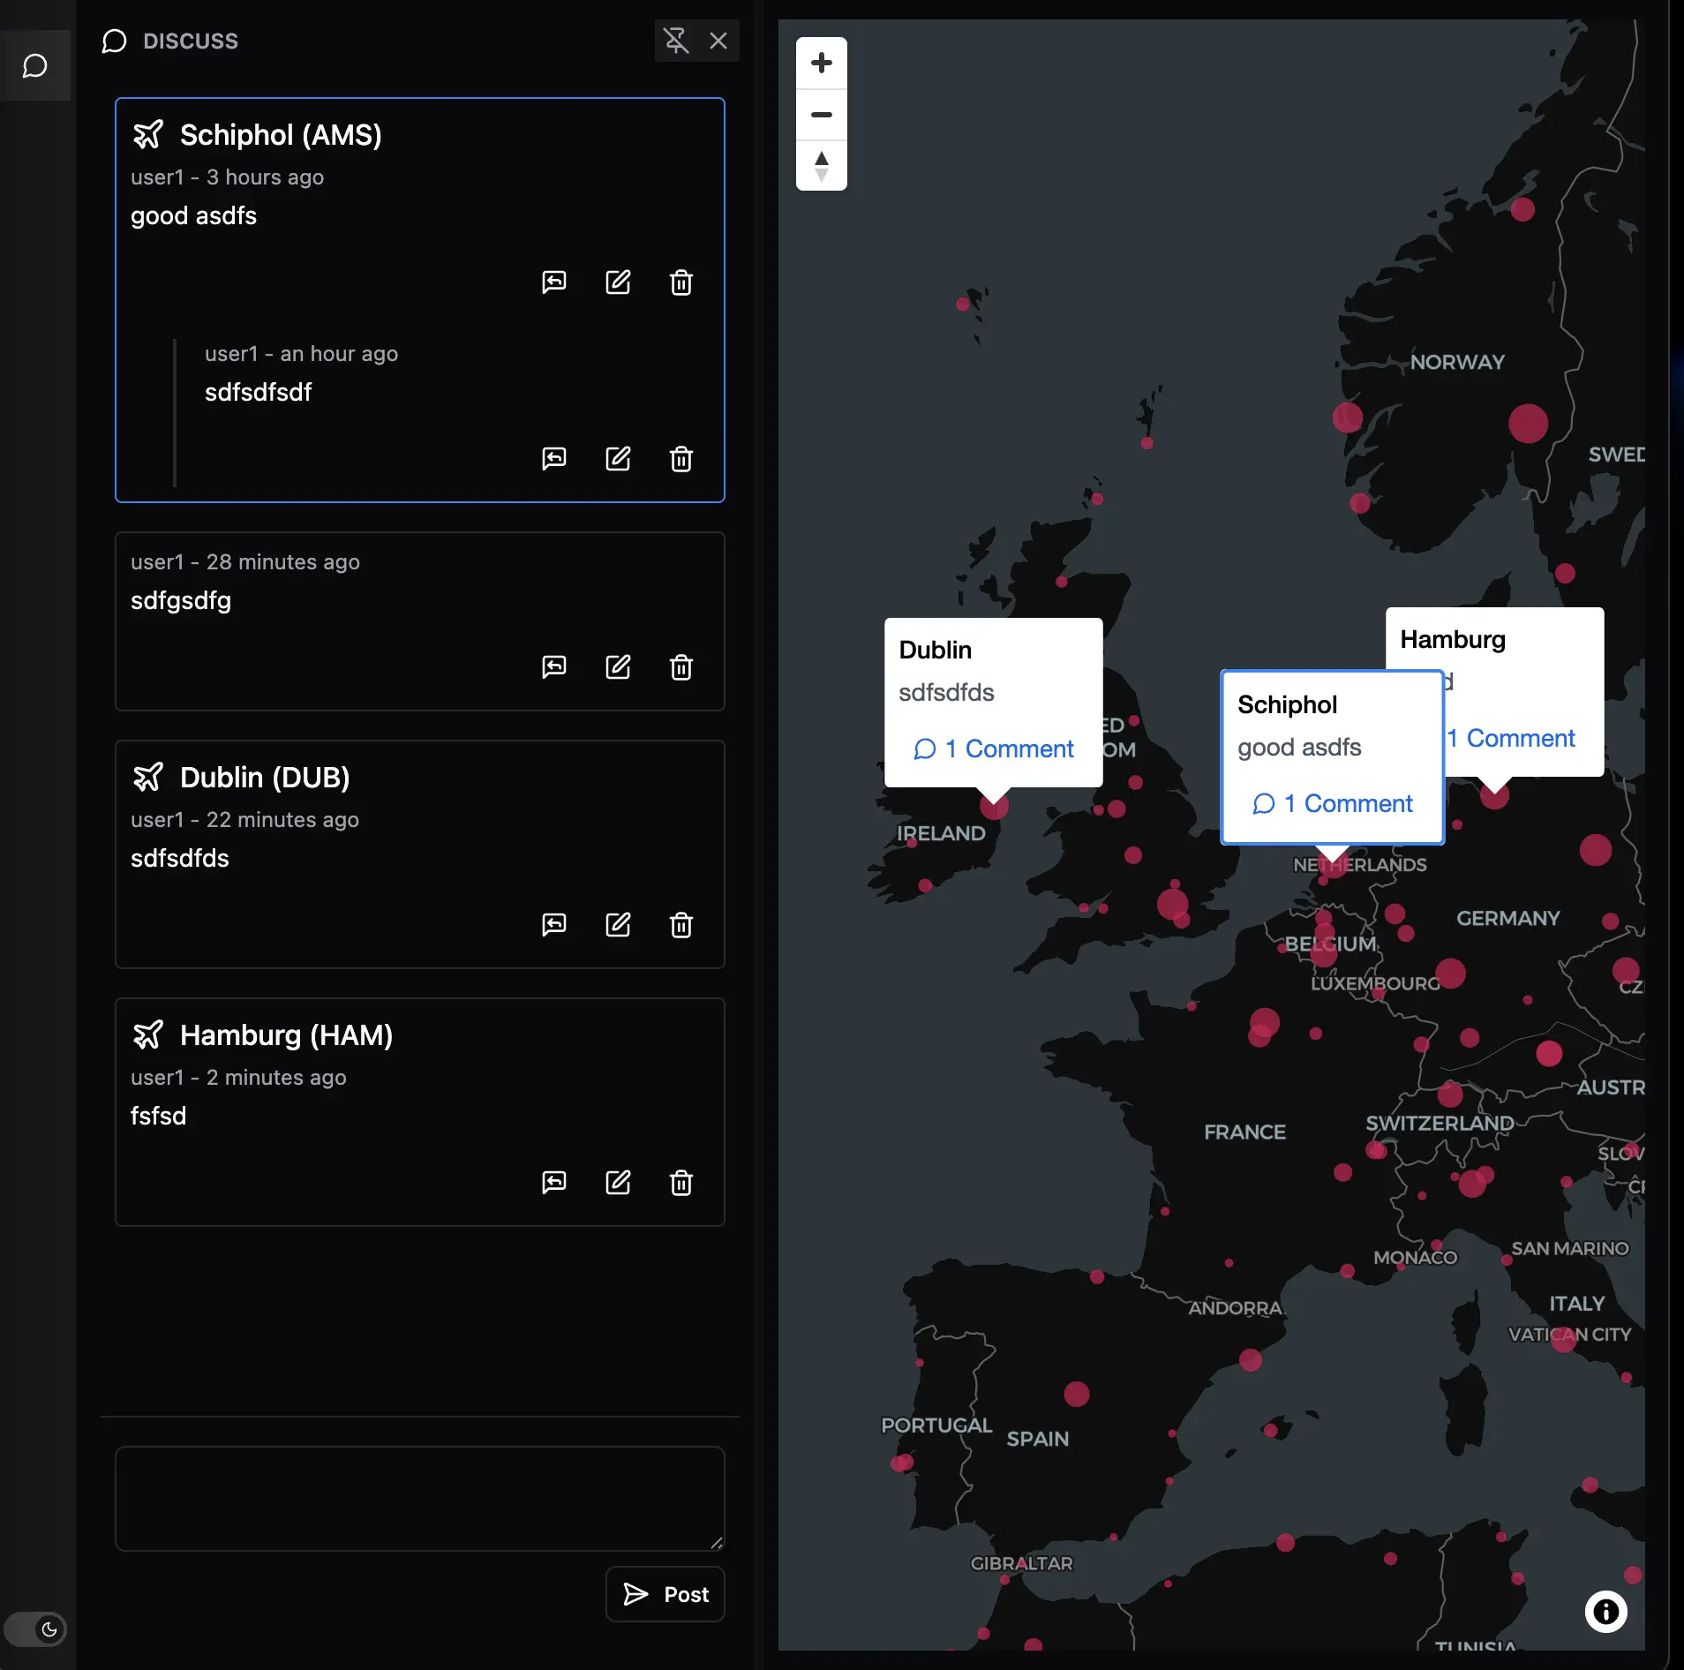Delete the Schiphol "good asdfs" comment
1684x1670 pixels.
pyautogui.click(x=680, y=282)
